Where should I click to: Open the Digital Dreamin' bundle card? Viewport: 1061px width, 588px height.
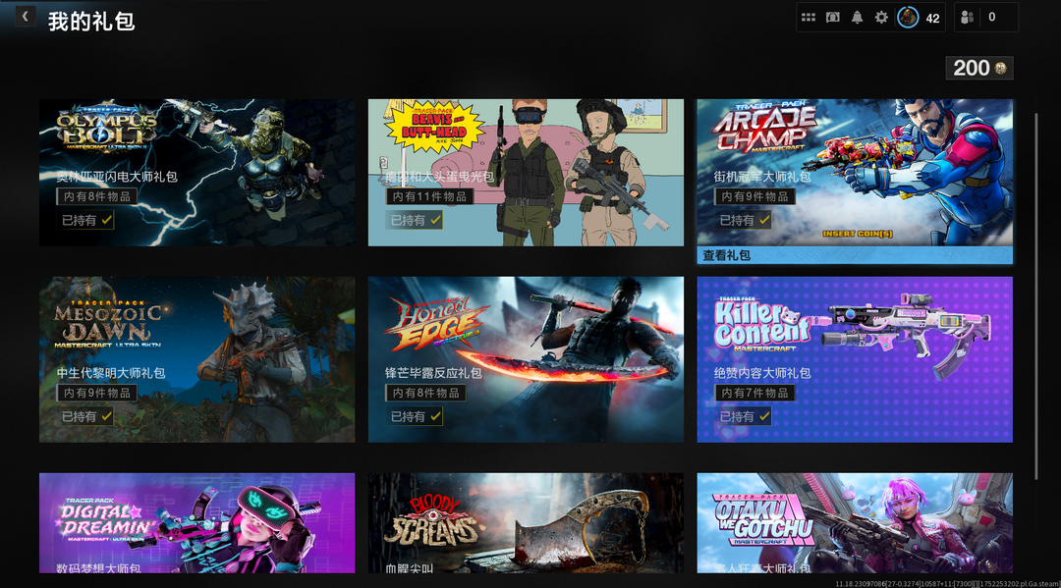[196, 523]
